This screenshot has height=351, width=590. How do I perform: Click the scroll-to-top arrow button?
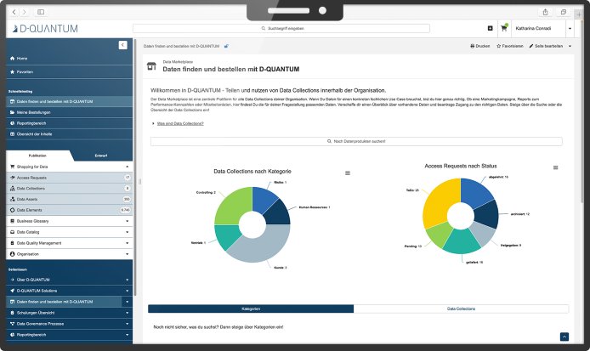click(564, 337)
